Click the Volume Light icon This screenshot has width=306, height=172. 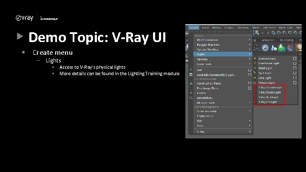pos(255,83)
